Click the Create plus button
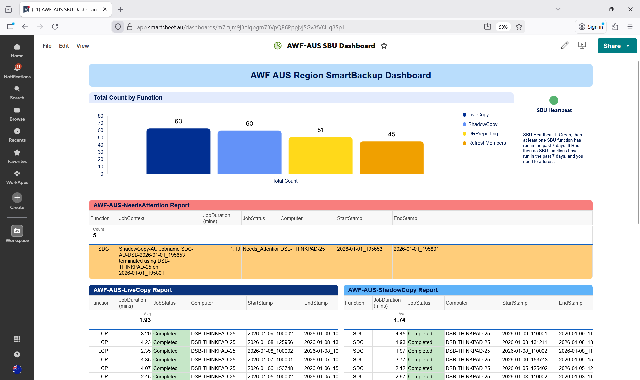The height and width of the screenshot is (380, 640). [17, 198]
